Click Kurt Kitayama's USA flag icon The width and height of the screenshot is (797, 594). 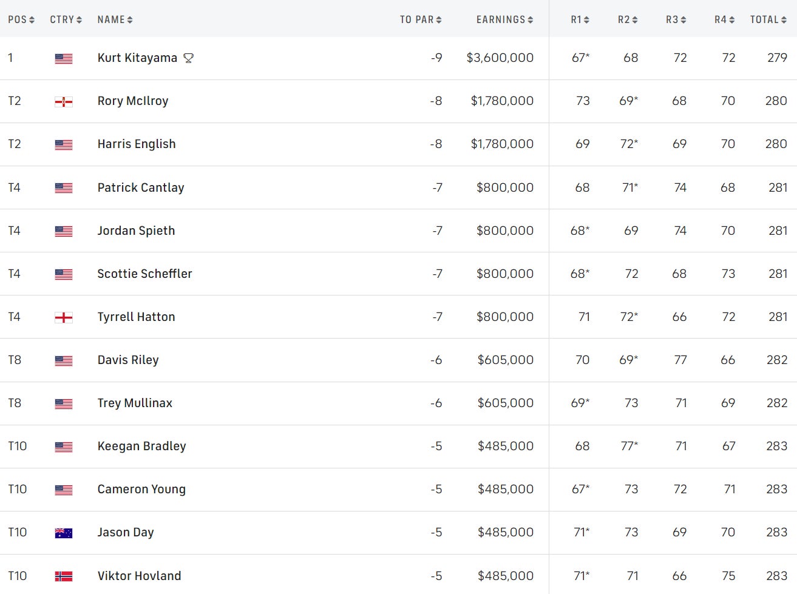[x=64, y=58]
